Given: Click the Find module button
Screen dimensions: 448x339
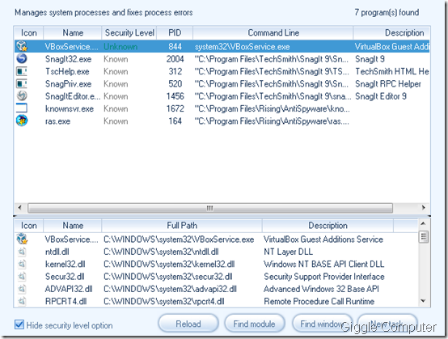Looking at the screenshot, I should (254, 324).
